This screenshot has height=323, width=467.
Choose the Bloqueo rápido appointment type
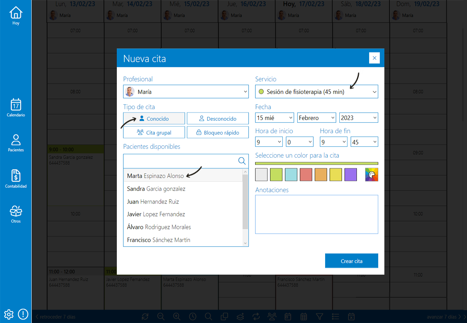click(x=218, y=132)
